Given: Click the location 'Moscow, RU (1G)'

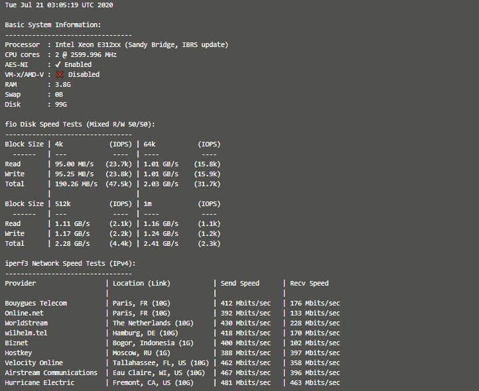Looking at the screenshot, I should [x=141, y=353].
